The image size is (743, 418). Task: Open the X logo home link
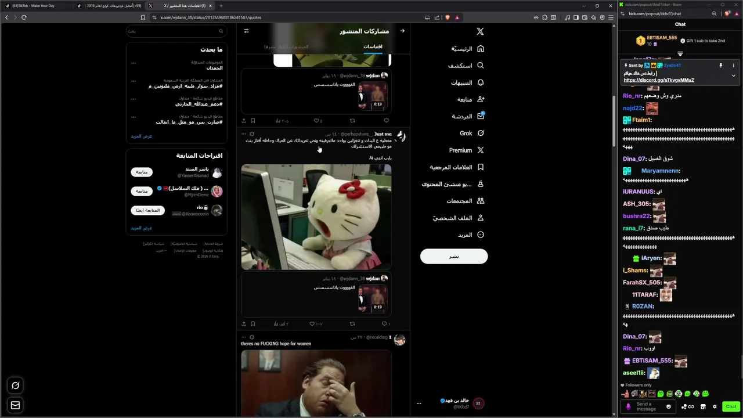480,31
